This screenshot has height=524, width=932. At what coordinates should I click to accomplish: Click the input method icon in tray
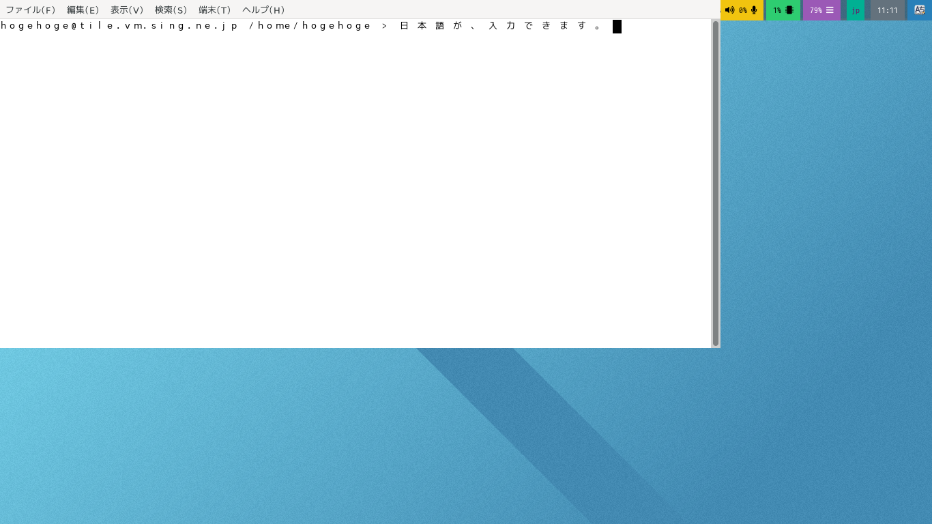920,10
